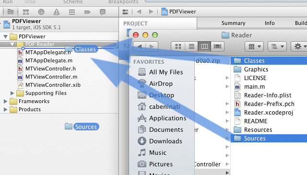Open the Xcode project navigator folder icon
307x175 pixels.
11,12
